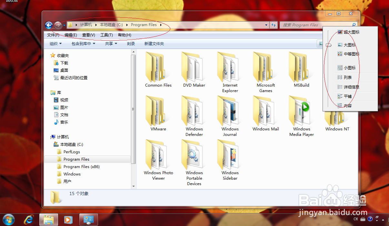Open Windows Media Player taskbar icon
389x226 pixels.
click(68, 220)
